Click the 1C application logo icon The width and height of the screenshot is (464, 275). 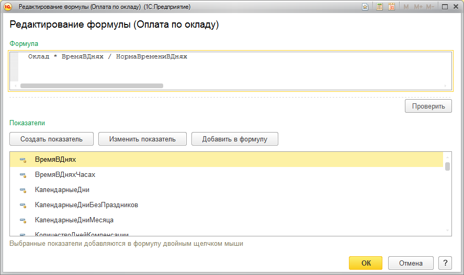8,6
